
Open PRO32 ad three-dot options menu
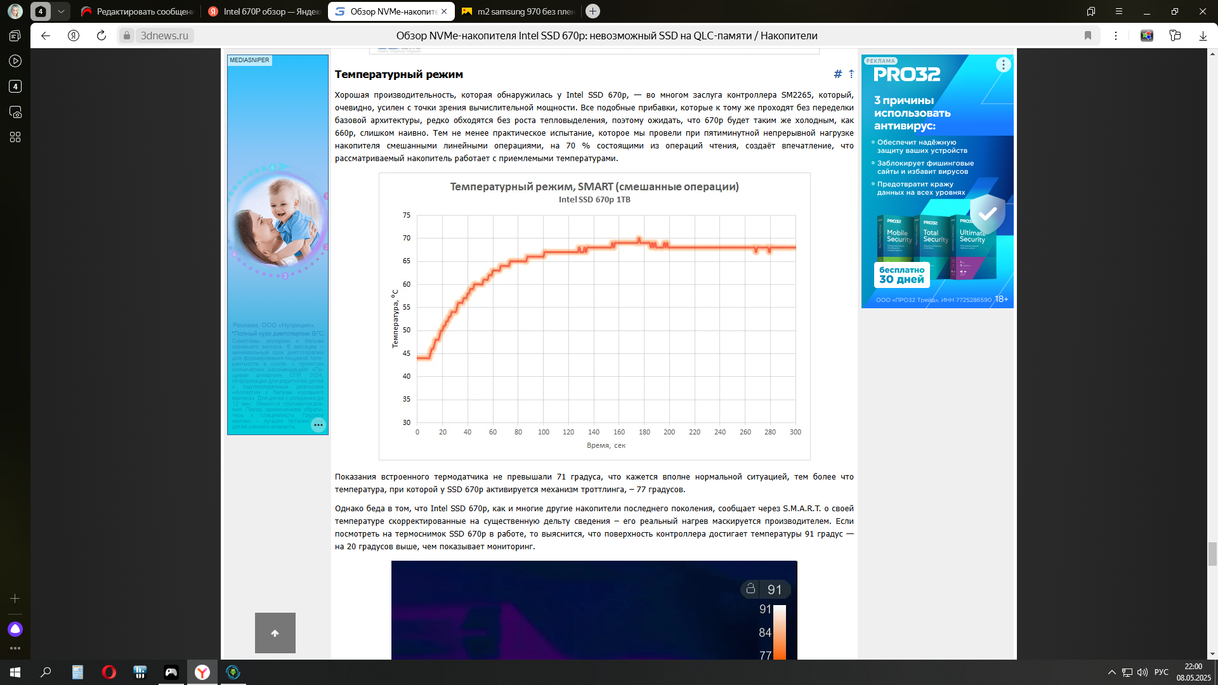pos(1003,65)
